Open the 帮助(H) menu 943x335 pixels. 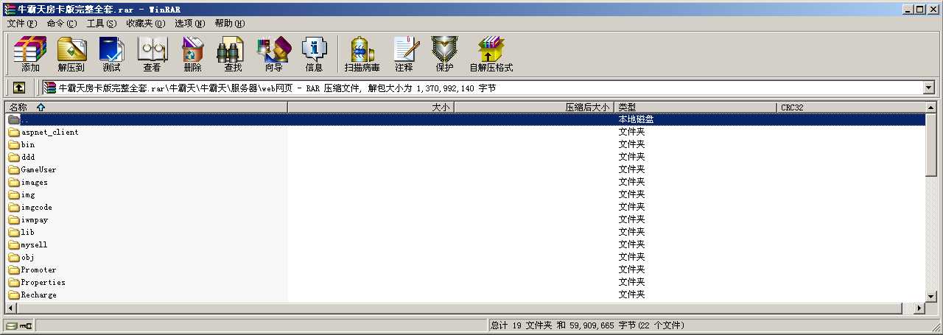pyautogui.click(x=230, y=24)
